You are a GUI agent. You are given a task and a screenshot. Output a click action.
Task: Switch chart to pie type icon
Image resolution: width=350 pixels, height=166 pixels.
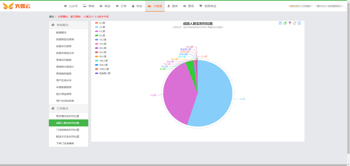point(285,23)
